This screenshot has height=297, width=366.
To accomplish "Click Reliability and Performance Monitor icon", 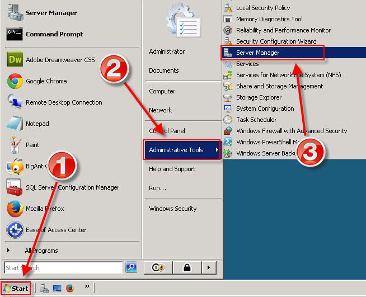I will [228, 30].
